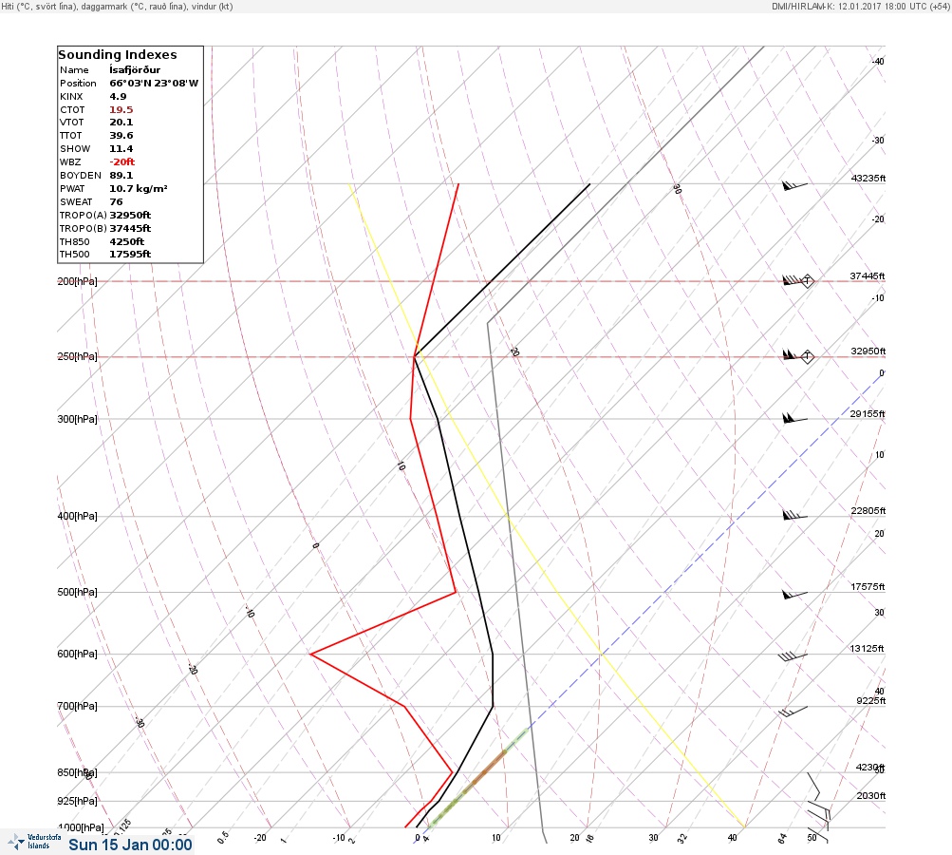Pick the wind barb at 500hPa level
The image size is (952, 855).
[x=794, y=595]
